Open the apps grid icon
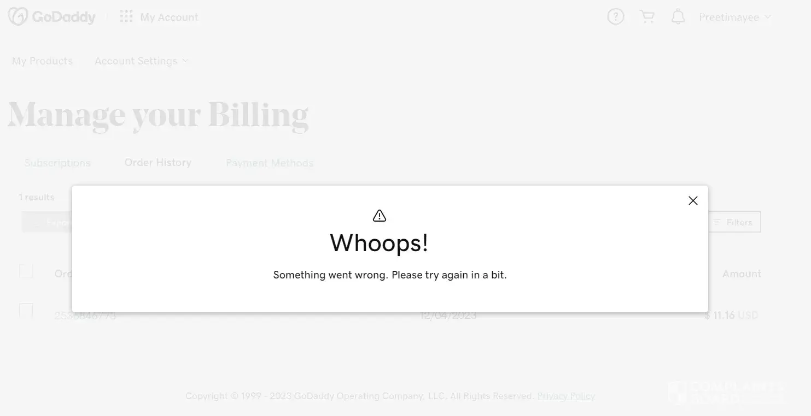The width and height of the screenshot is (811, 416). point(126,17)
